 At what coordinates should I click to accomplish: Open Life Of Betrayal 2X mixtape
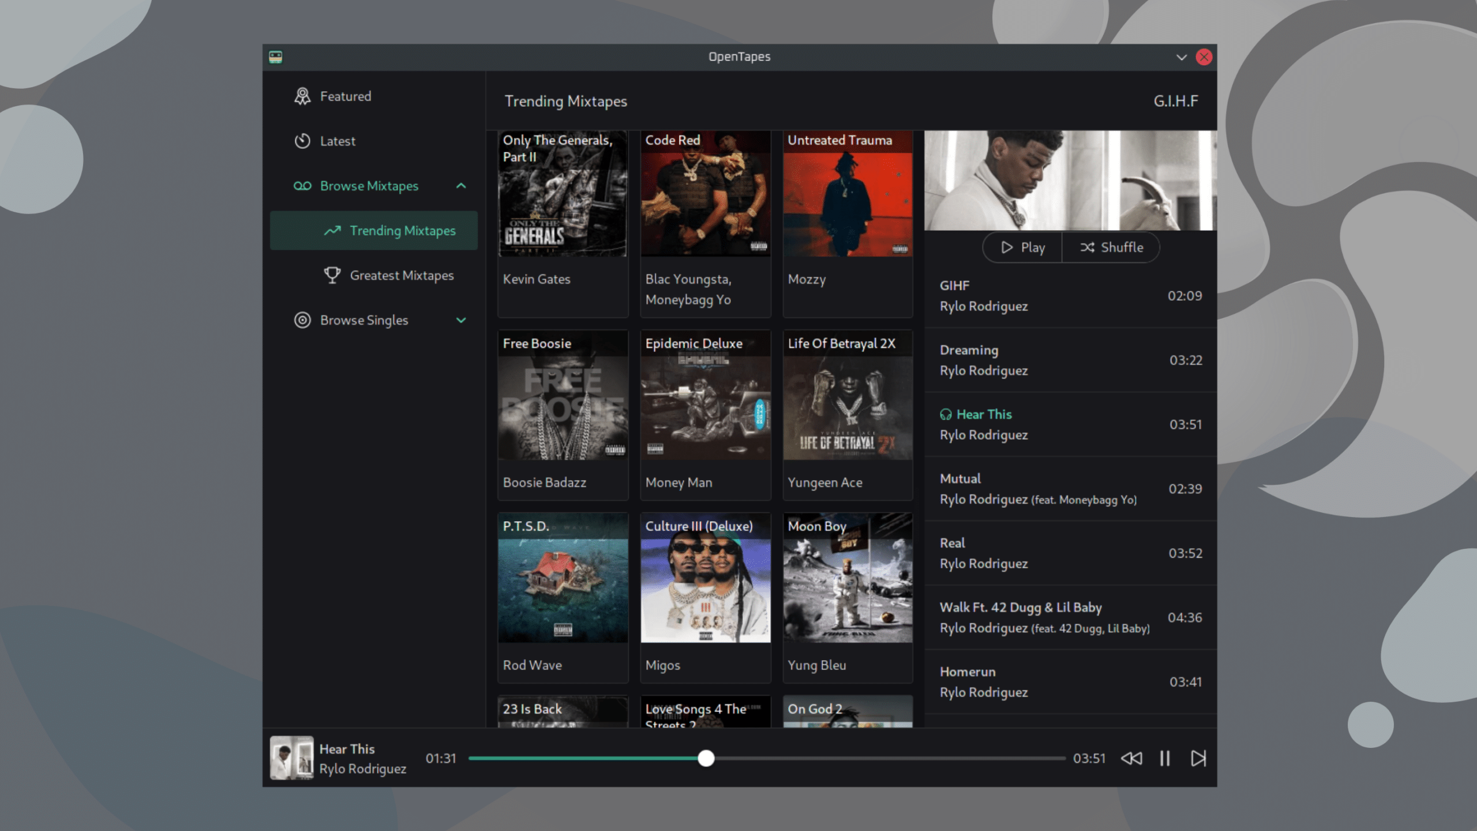pos(848,415)
